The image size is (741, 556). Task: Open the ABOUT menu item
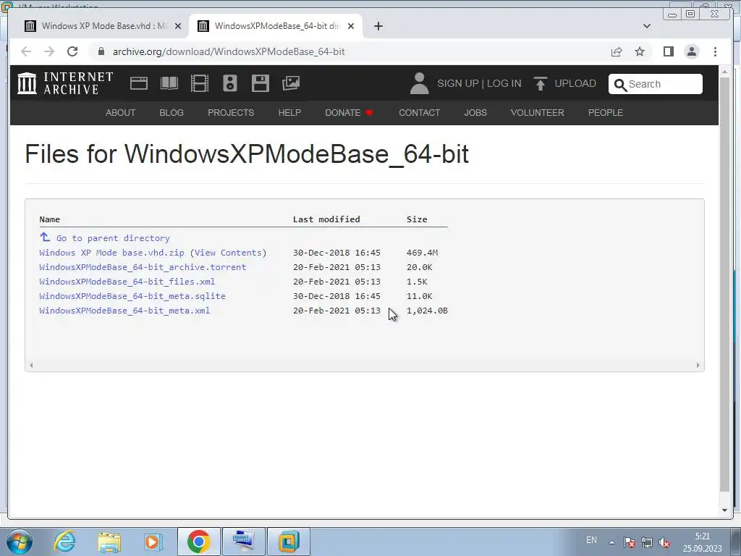point(121,112)
